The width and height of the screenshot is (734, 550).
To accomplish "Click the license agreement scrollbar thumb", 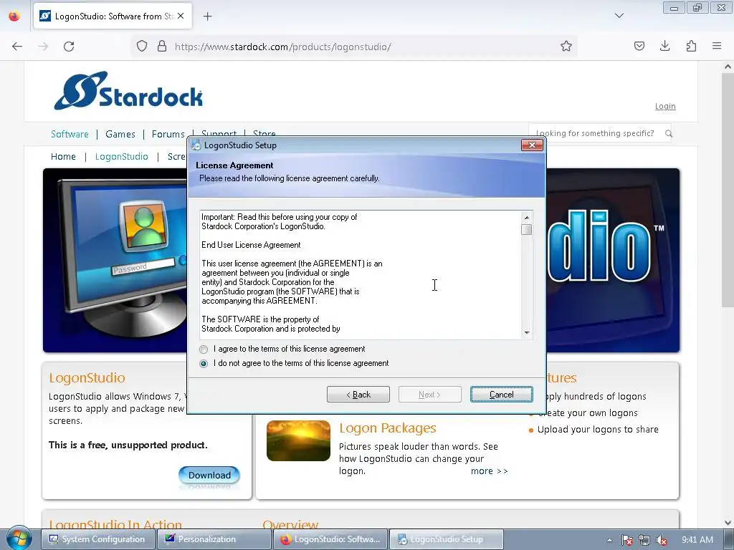I will coord(527,230).
